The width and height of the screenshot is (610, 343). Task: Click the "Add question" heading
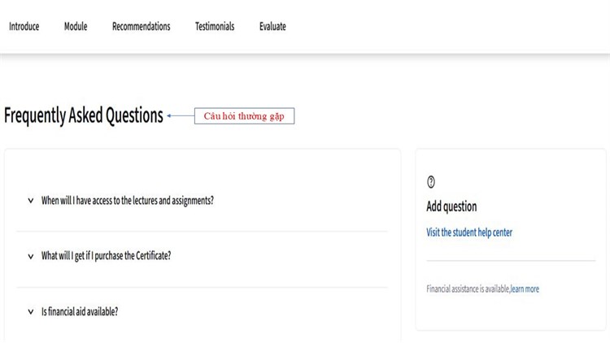click(x=451, y=206)
